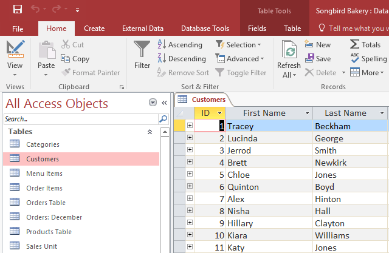Screen dimensions: 389x253
Task: Collapse the navigation pane with the shutter button
Action: tap(164, 103)
